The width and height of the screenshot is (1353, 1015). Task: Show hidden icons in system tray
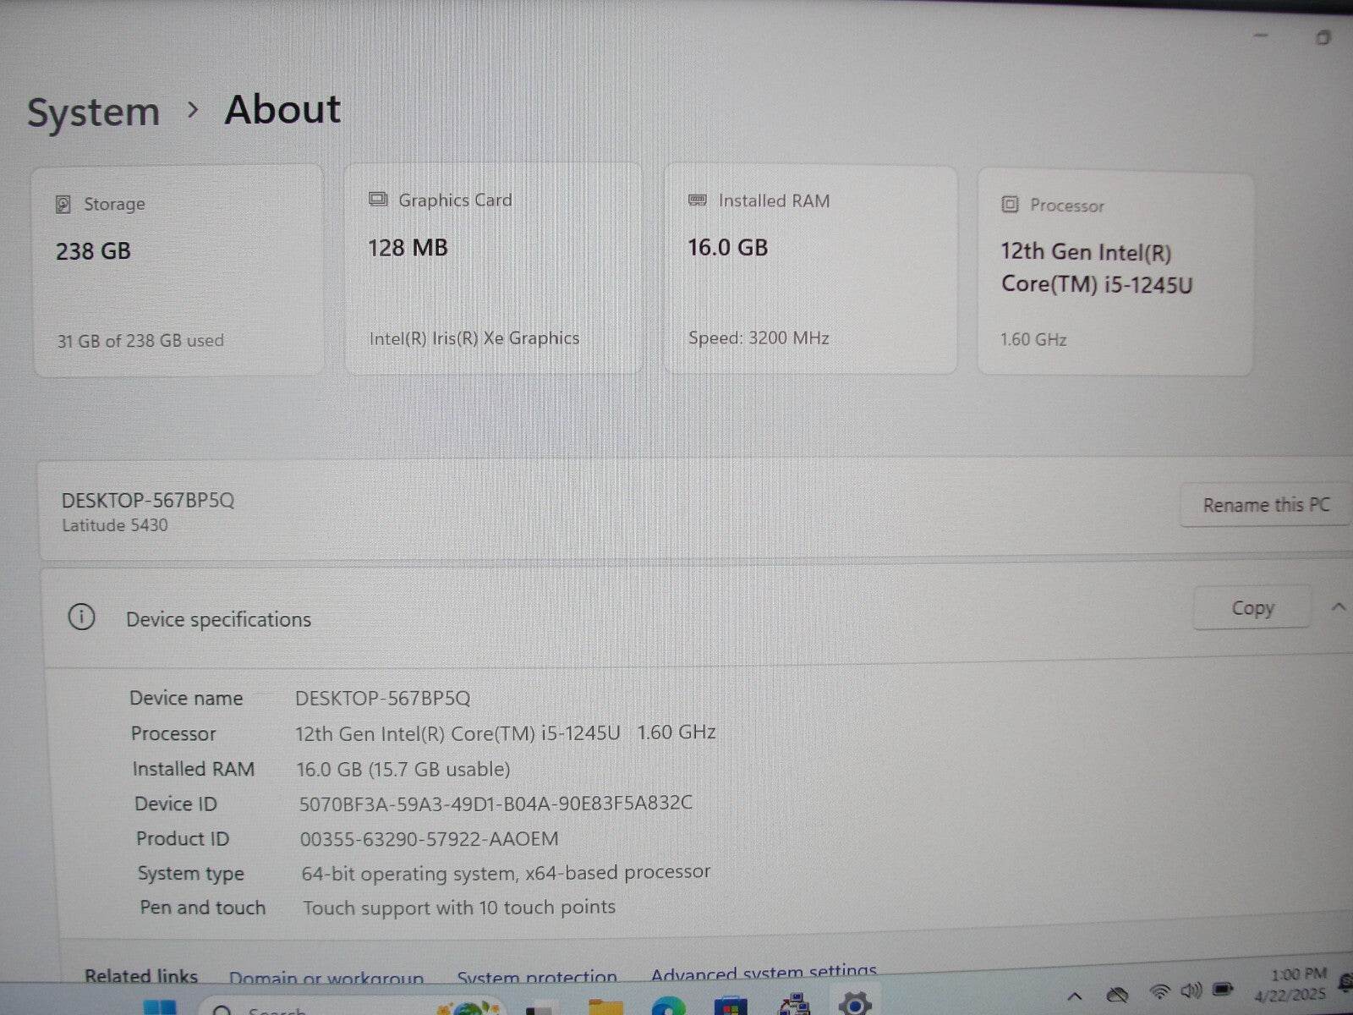coord(1074,996)
